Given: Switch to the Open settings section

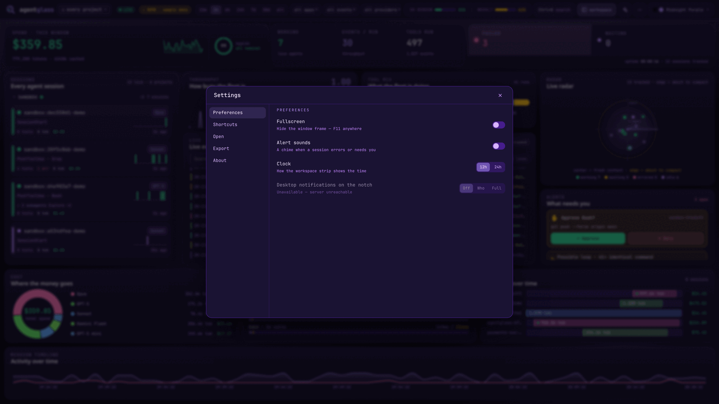Looking at the screenshot, I should tap(237, 137).
